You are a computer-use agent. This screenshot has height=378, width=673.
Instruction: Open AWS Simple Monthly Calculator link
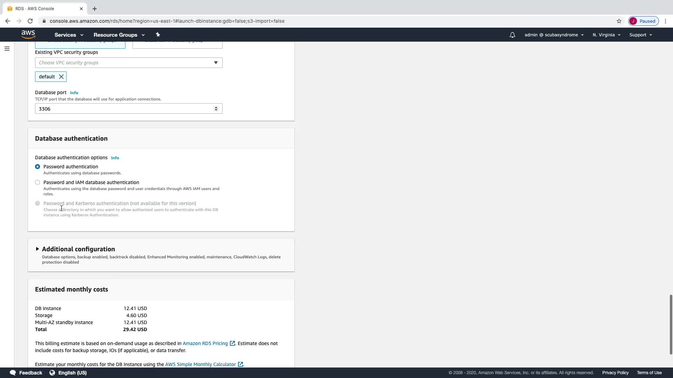click(x=200, y=364)
